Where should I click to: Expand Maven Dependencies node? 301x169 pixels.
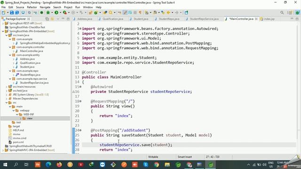pyautogui.click(x=7, y=99)
